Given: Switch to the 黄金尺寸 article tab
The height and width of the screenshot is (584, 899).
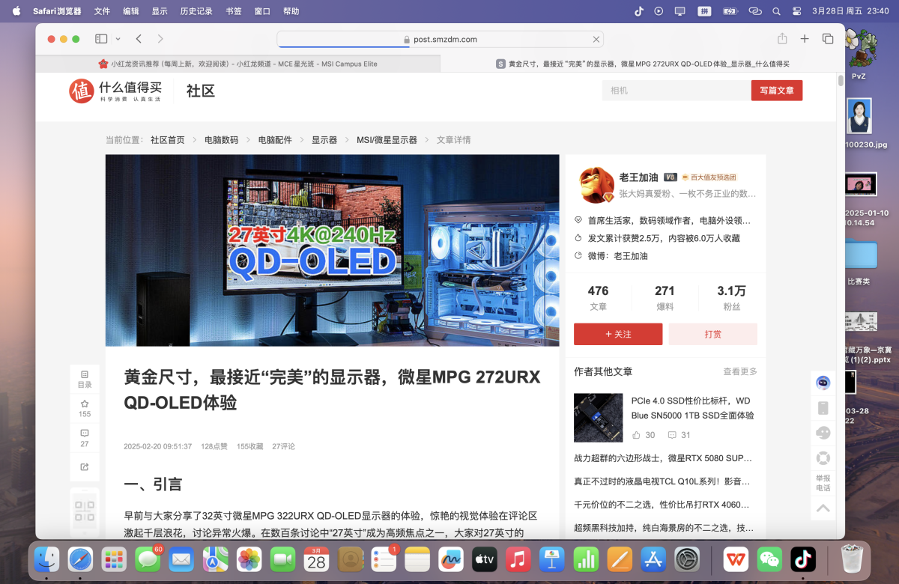Looking at the screenshot, I should click(x=642, y=64).
